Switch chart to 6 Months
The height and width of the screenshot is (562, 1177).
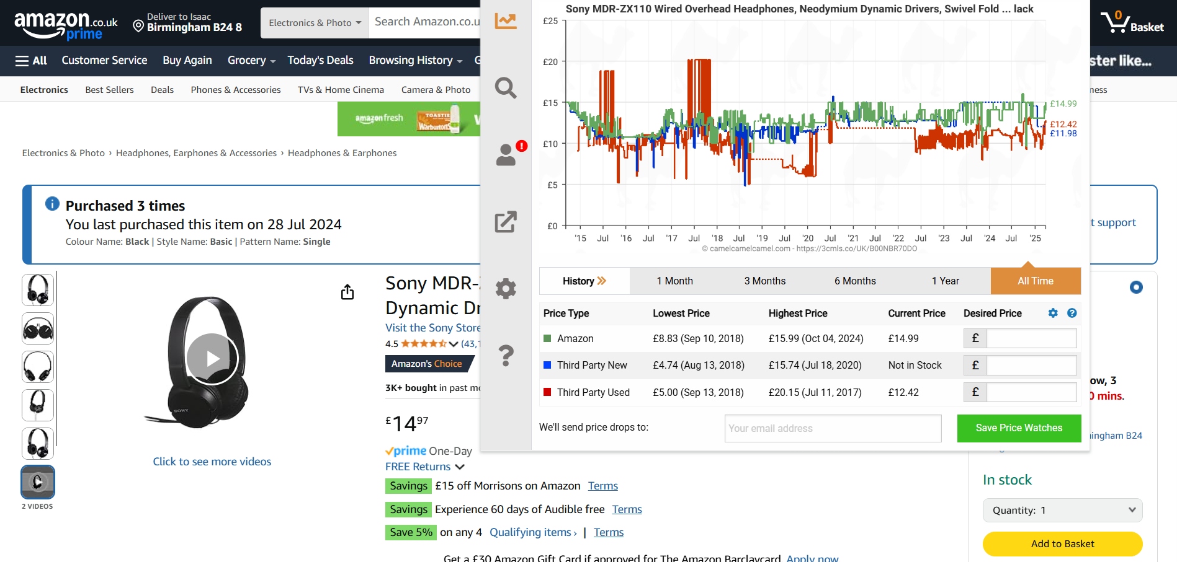click(x=855, y=281)
